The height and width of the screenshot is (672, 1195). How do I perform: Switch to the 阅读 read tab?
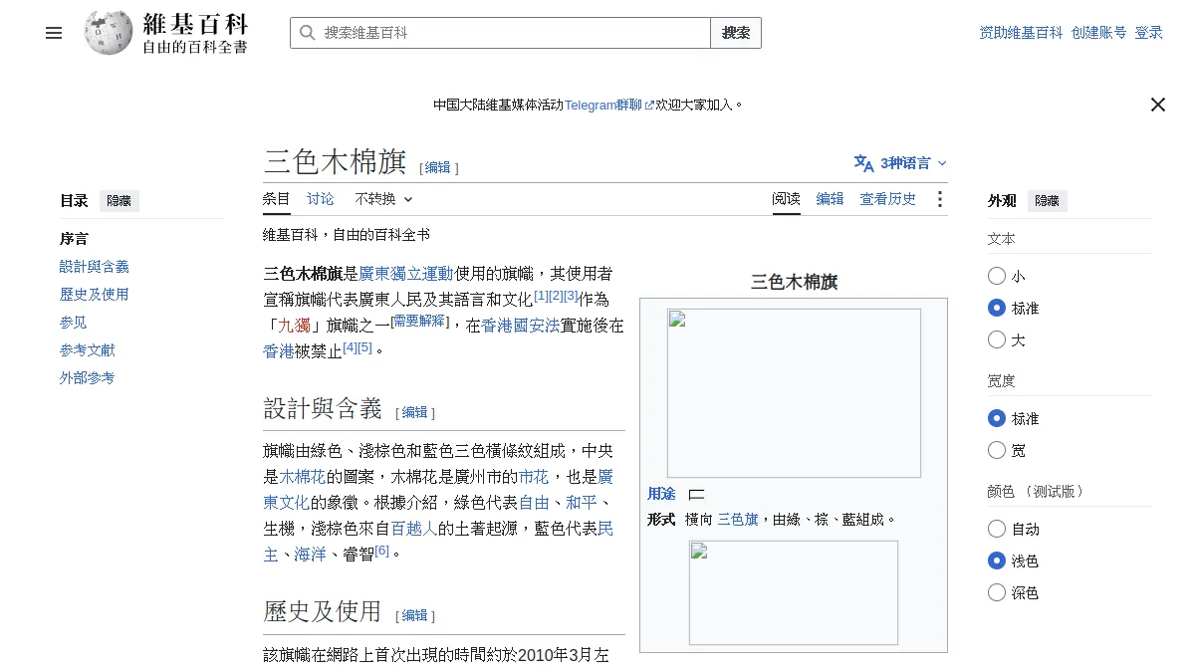click(x=787, y=199)
